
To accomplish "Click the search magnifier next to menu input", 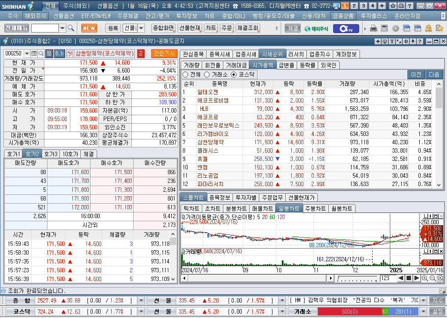I will (x=71, y=28).
